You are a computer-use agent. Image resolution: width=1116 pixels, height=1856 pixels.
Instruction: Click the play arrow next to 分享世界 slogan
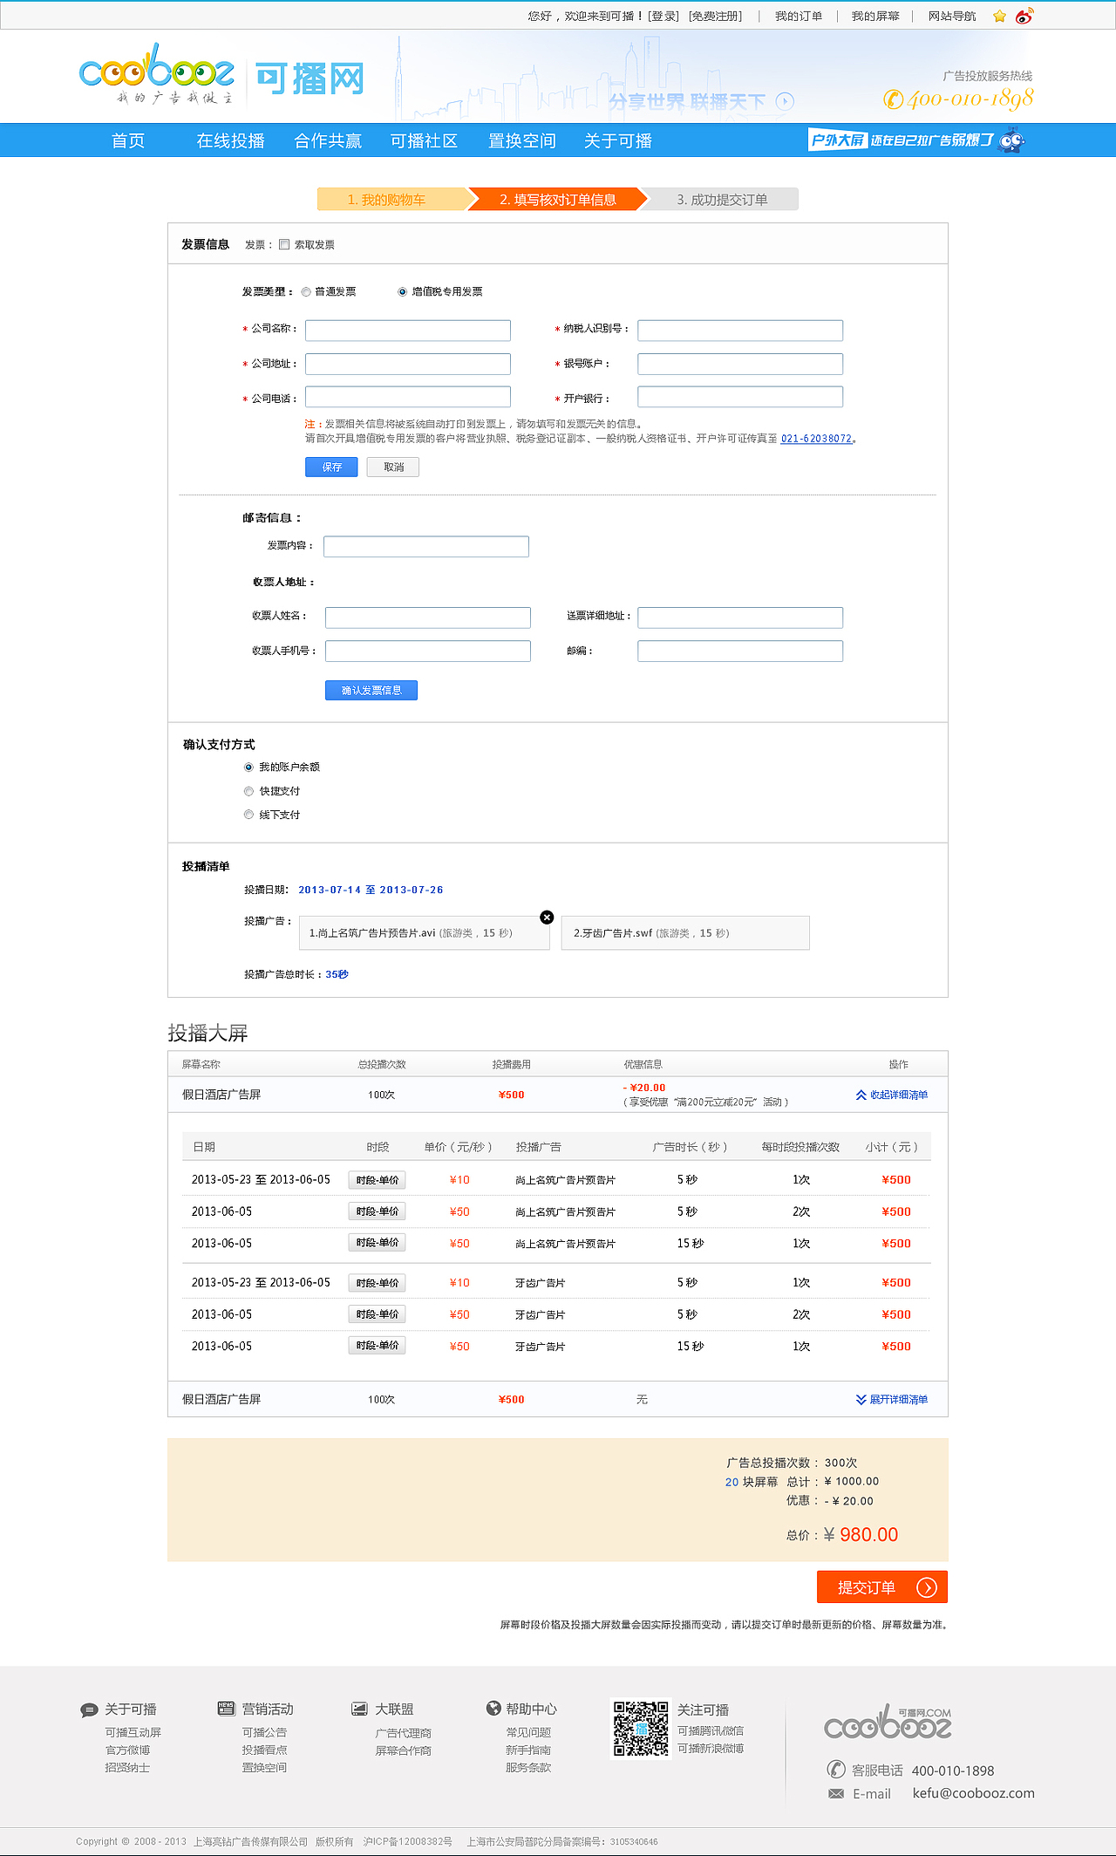click(785, 101)
